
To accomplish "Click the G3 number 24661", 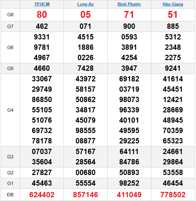I will 173,152.
